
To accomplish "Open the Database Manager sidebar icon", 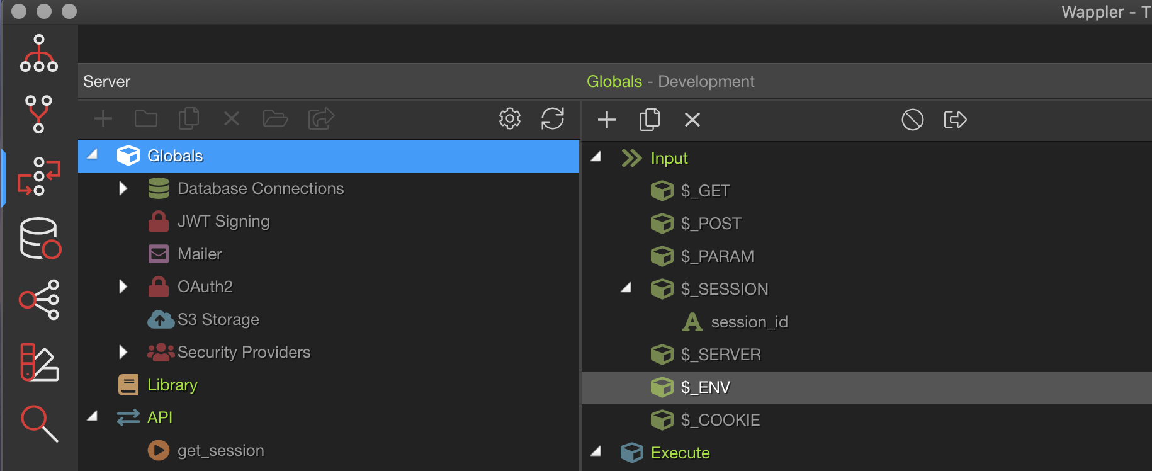I will pyautogui.click(x=40, y=239).
